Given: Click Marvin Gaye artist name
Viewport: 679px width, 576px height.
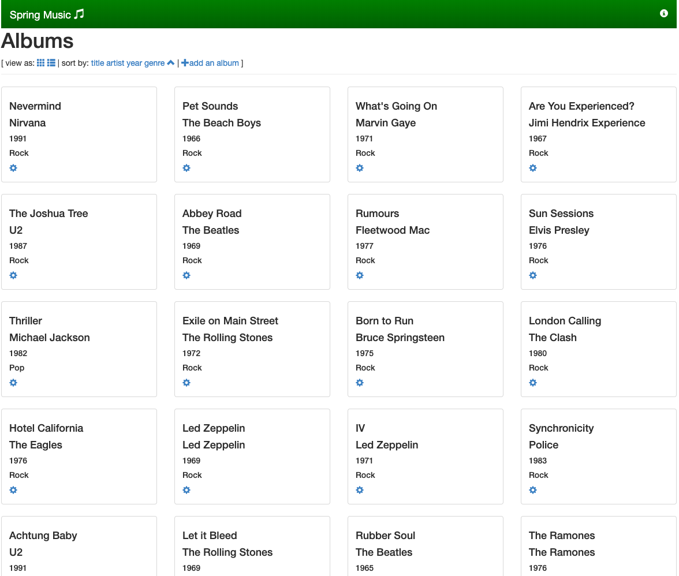Looking at the screenshot, I should point(386,123).
